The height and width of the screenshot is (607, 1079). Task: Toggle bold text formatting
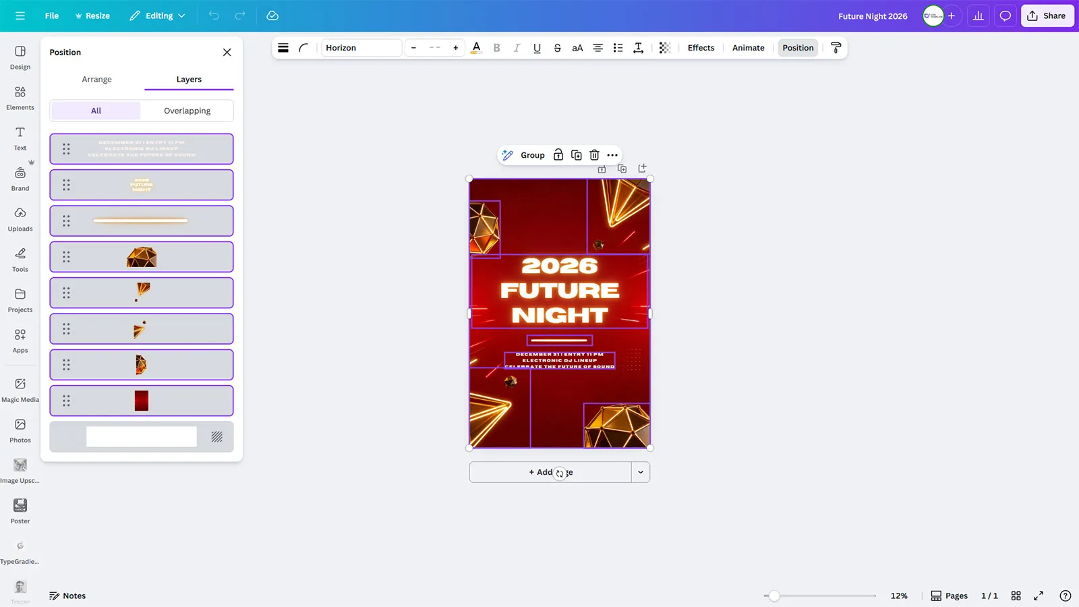pos(496,48)
